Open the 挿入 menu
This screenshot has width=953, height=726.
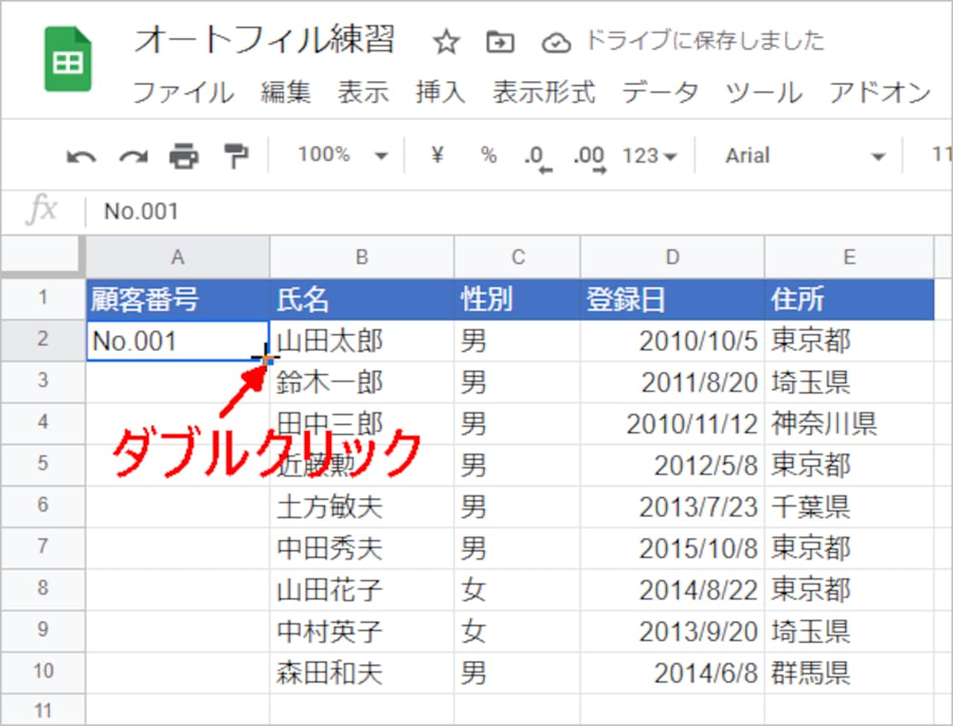coord(440,93)
